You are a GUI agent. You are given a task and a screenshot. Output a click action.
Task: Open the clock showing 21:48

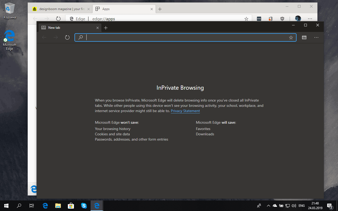tap(315, 206)
